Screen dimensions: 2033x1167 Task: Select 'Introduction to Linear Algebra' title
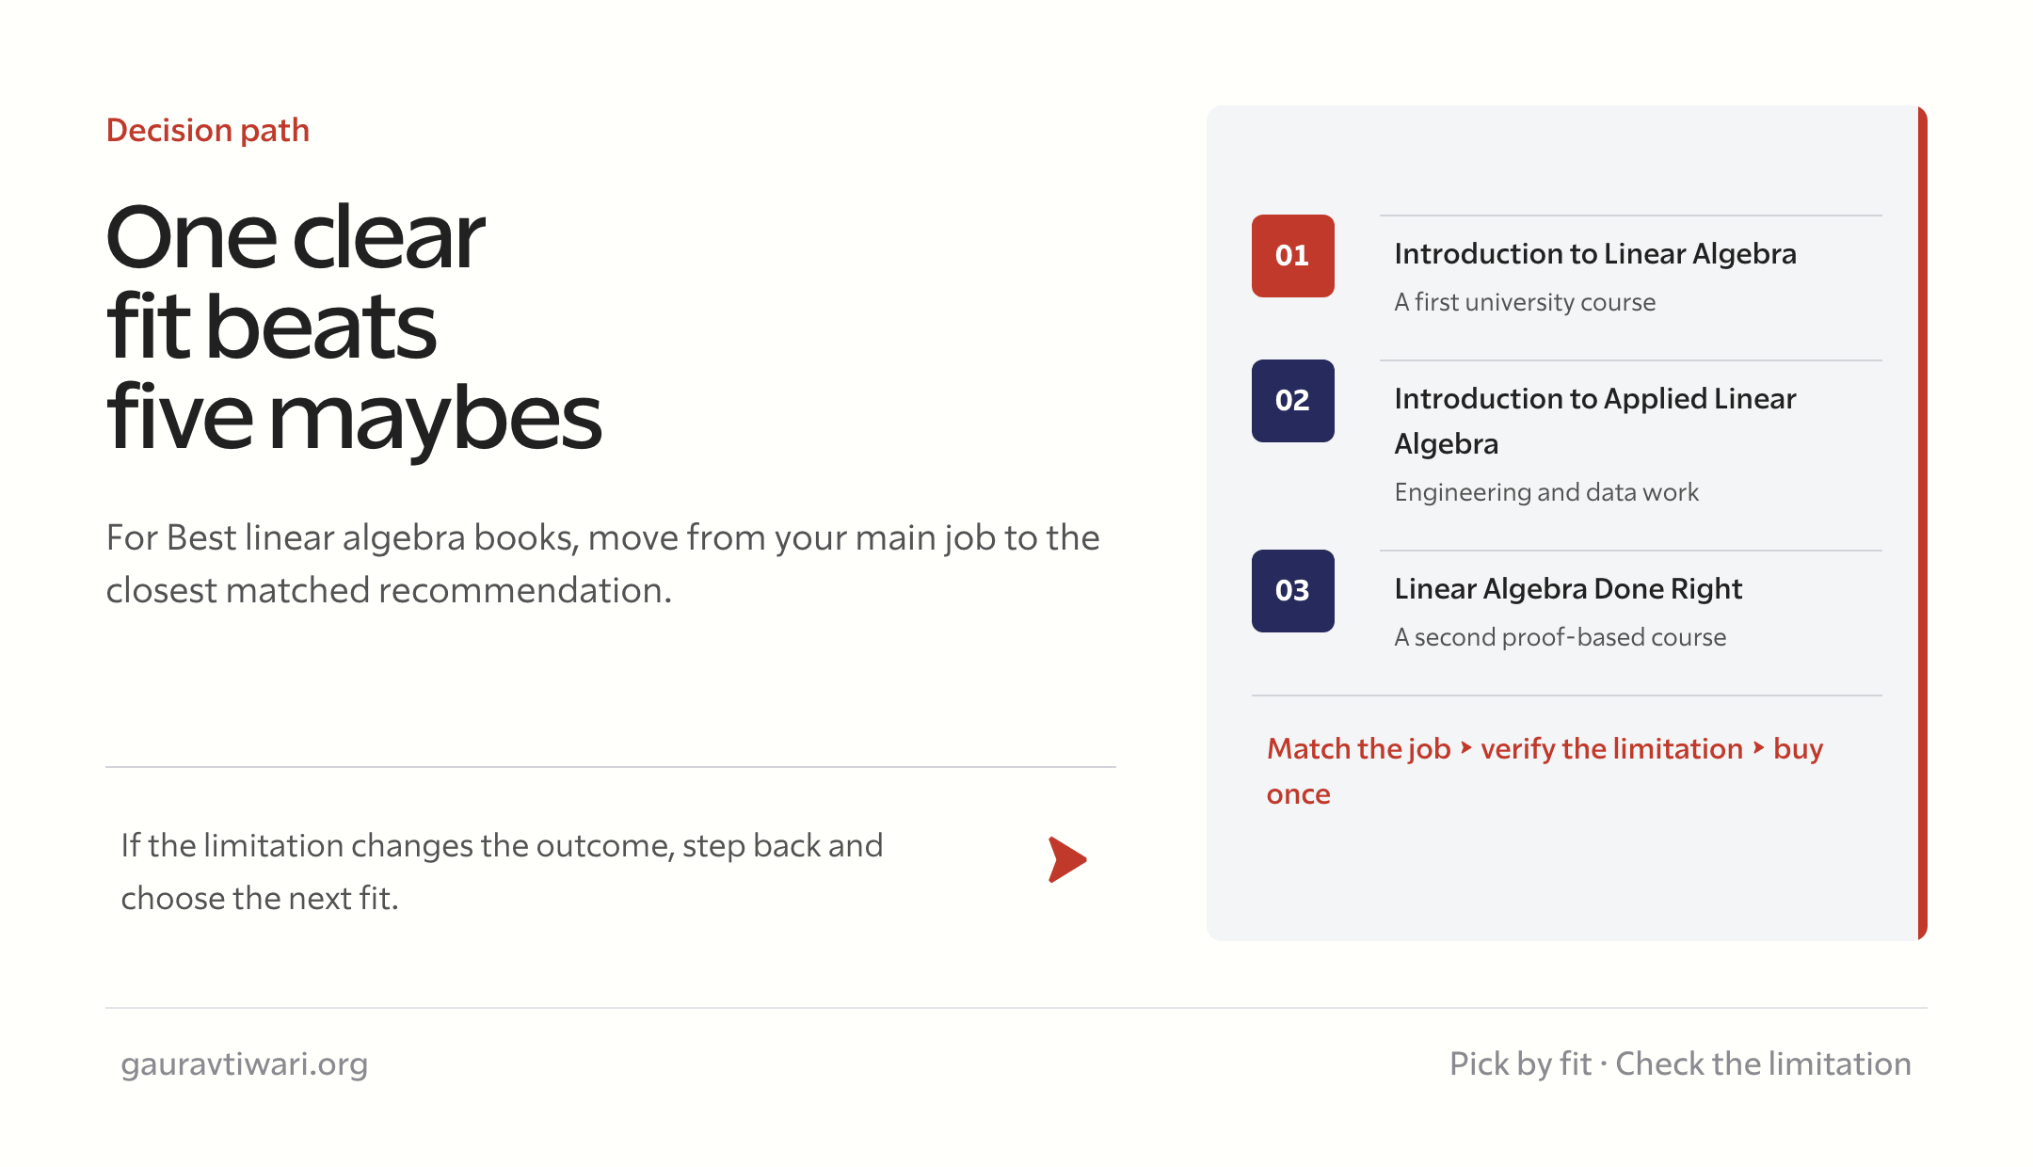pos(1595,254)
